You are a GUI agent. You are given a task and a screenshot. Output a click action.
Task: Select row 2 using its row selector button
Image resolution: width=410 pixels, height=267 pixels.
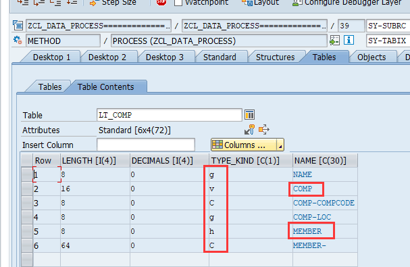pos(26,189)
